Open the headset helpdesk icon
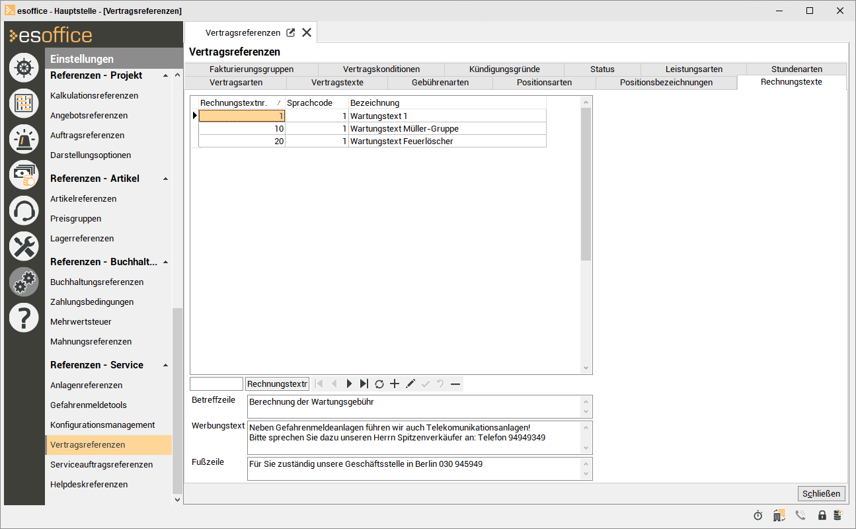Image resolution: width=856 pixels, height=529 pixels. coord(24,211)
